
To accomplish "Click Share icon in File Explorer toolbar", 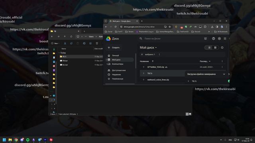I will coord(90,43).
